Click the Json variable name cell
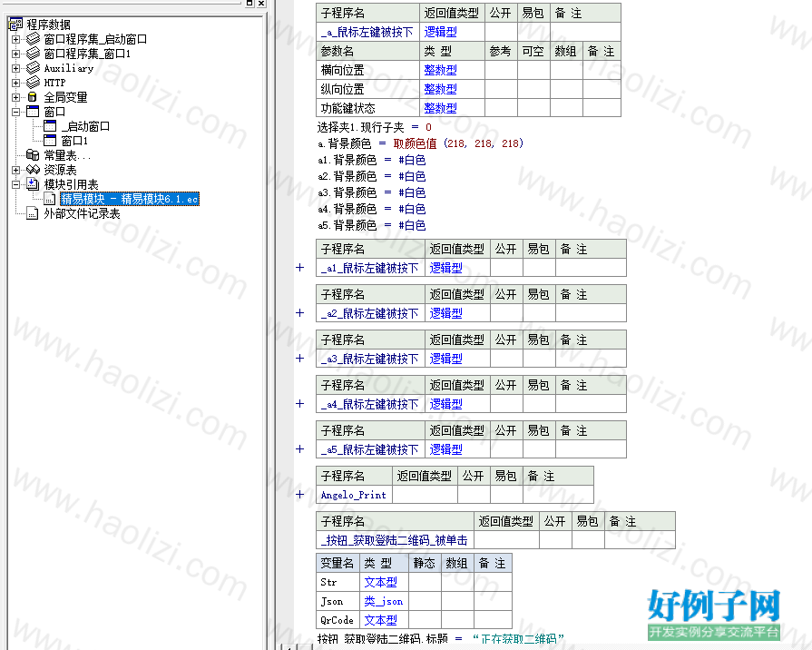Viewport: 812px width, 650px height. 338,601
